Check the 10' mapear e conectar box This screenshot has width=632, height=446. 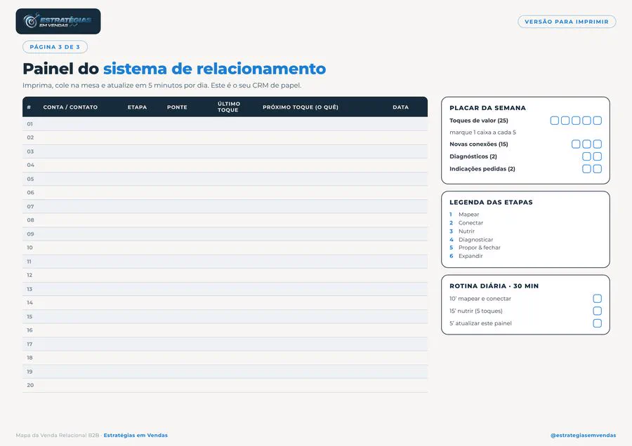pyautogui.click(x=597, y=299)
